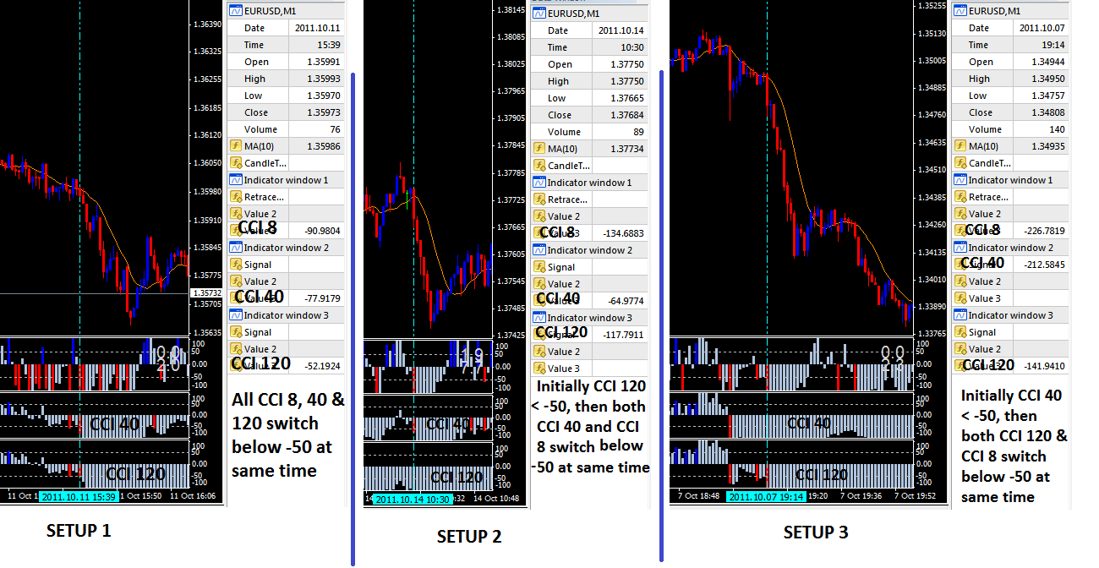
Task: Click MA(10) indicator icon beside value 1.34935
Action: (960, 146)
